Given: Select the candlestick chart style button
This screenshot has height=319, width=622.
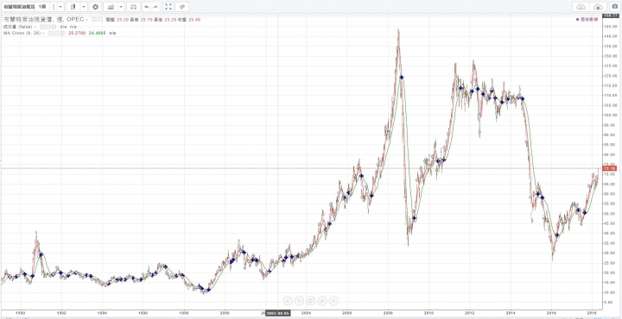Looking at the screenshot, I should click(73, 7).
